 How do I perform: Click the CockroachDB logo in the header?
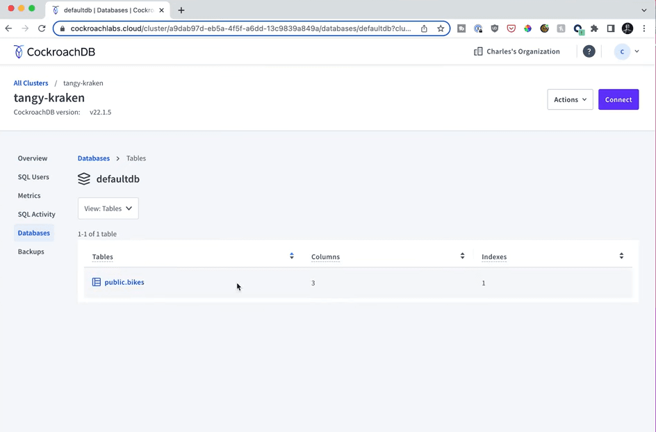coord(54,51)
